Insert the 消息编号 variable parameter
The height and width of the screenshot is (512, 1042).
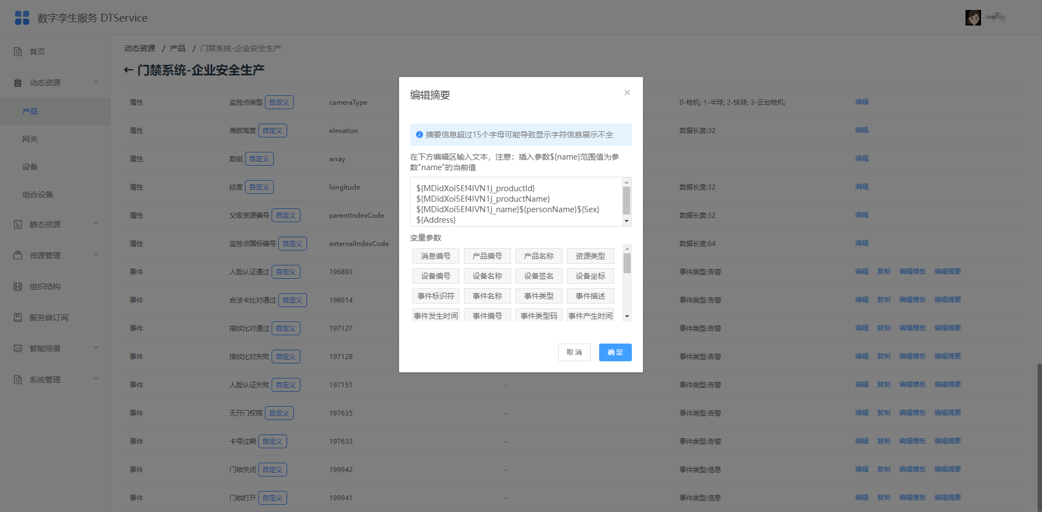436,256
